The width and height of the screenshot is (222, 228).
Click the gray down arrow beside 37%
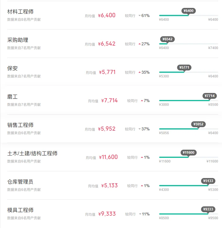pyautogui.click(x=140, y=129)
